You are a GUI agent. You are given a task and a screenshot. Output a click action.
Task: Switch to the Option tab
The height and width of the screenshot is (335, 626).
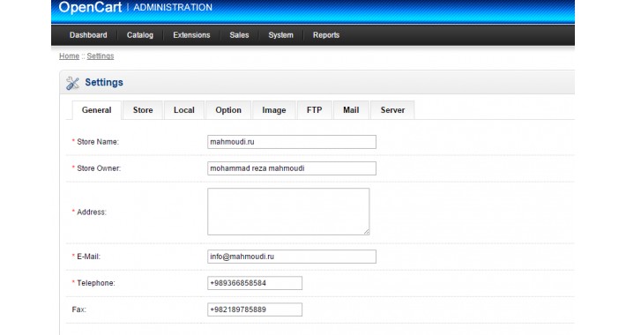[228, 110]
